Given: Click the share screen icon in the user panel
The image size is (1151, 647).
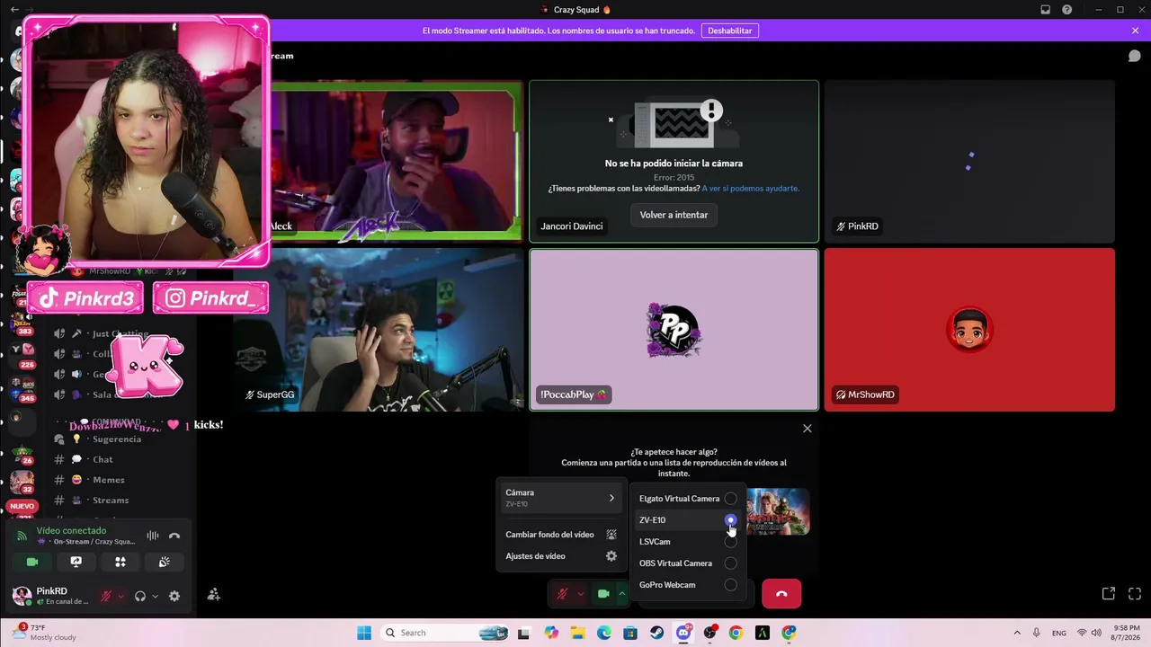Looking at the screenshot, I should coord(76,562).
